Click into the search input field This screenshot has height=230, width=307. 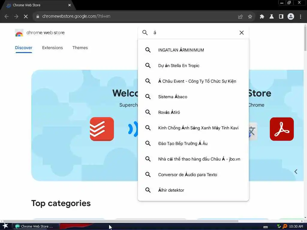click(x=194, y=32)
